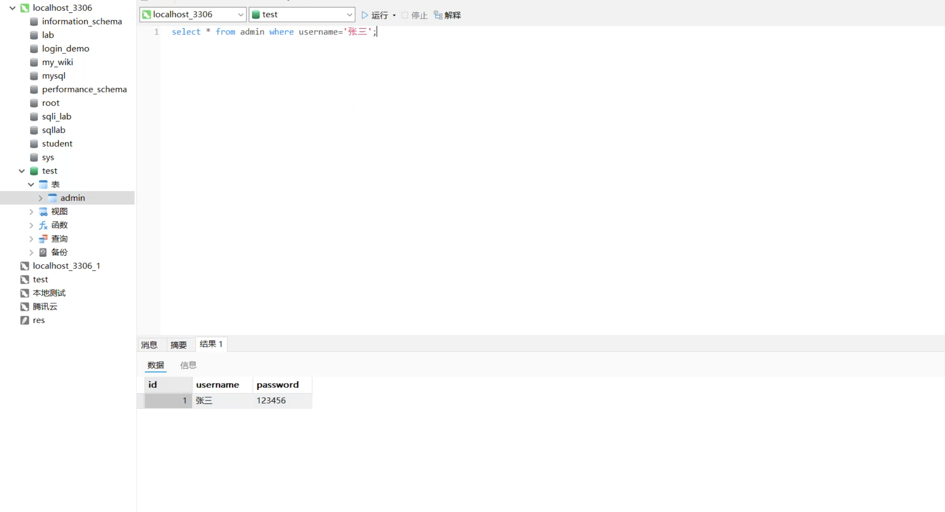Click the res file icon in the sidebar
Screen dimensions: 945x512
click(24, 320)
